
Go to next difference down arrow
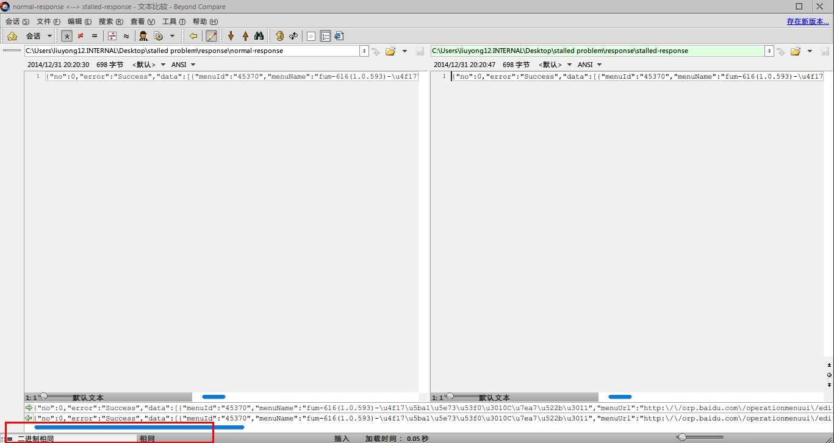(x=231, y=36)
